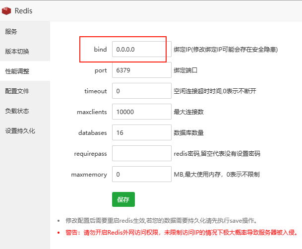The height and width of the screenshot is (249, 302).
Task: View the 负载状态 tab
Action: pyautogui.click(x=25, y=111)
